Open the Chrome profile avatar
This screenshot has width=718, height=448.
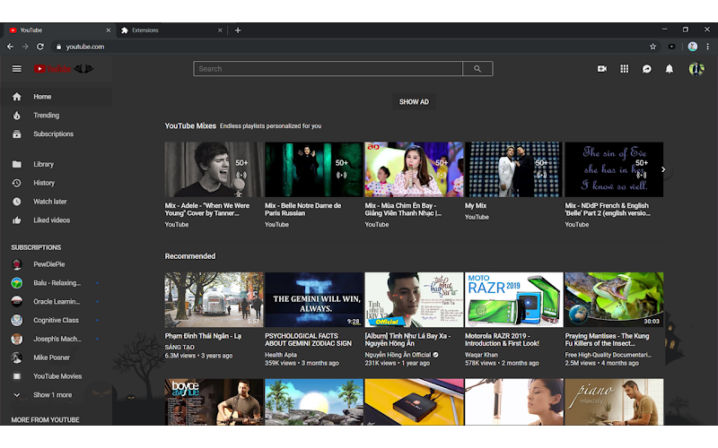[693, 47]
